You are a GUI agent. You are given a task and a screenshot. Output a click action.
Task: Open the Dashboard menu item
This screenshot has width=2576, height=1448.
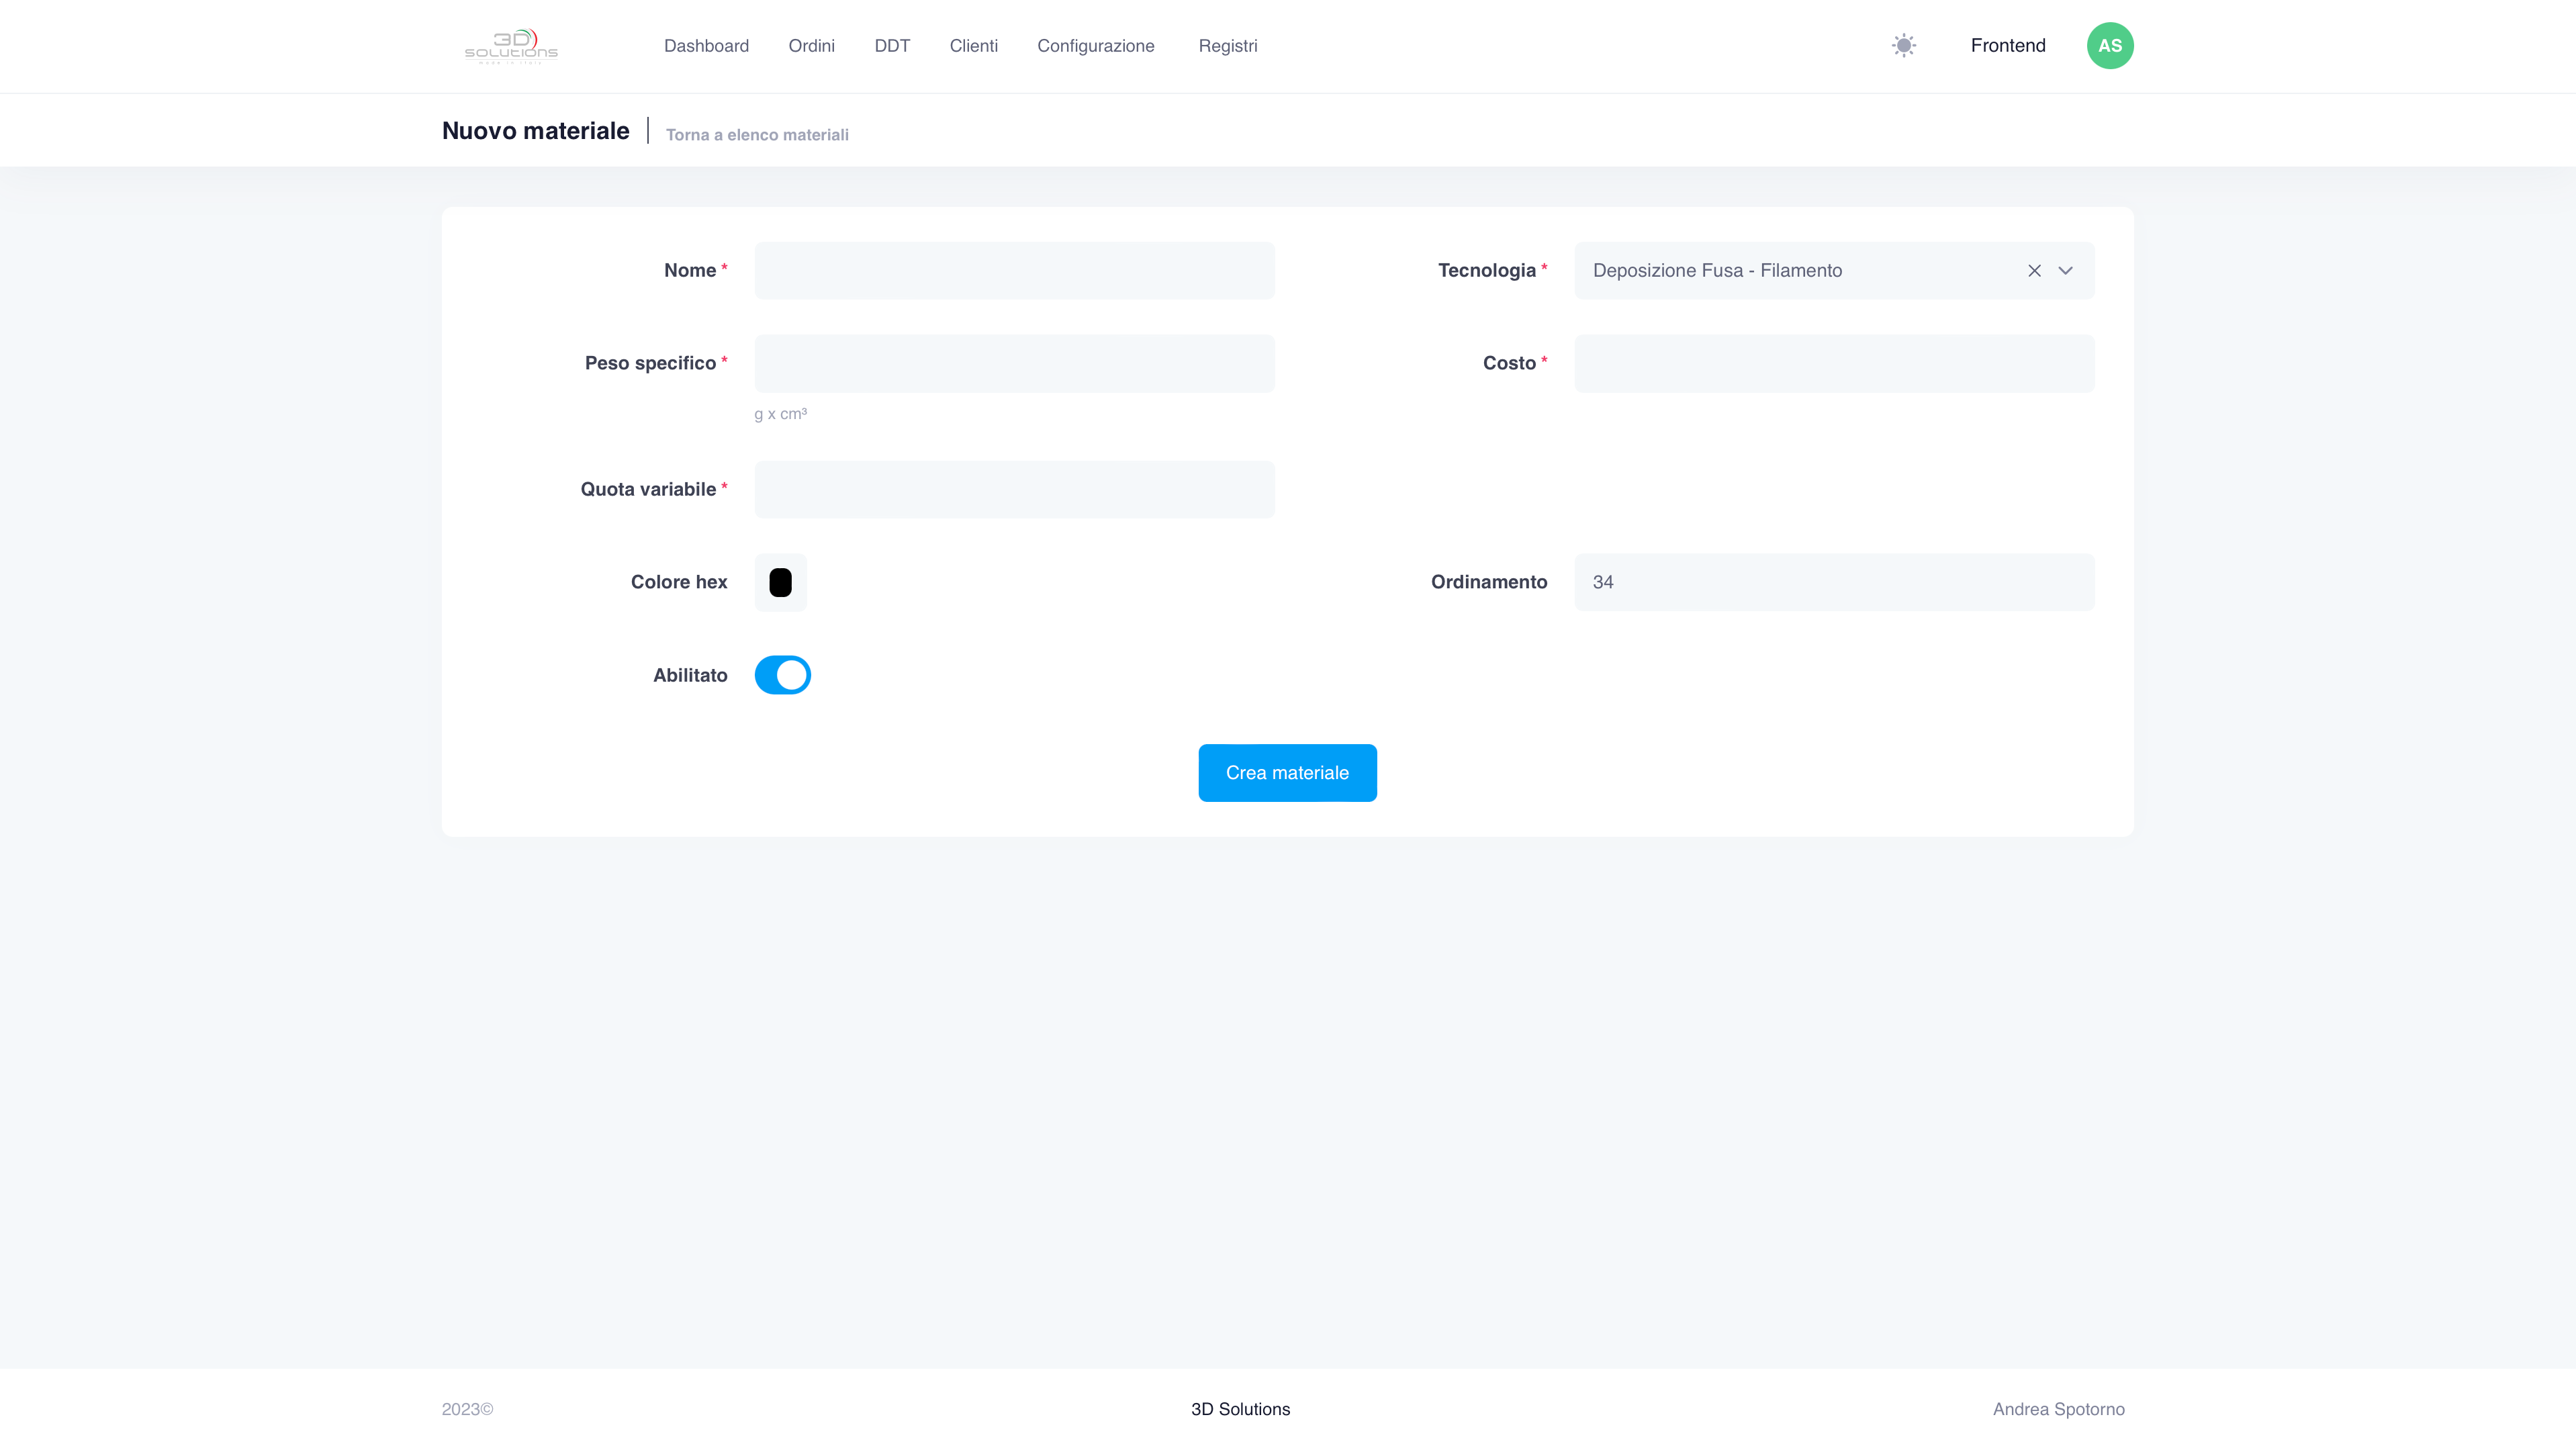pos(706,46)
